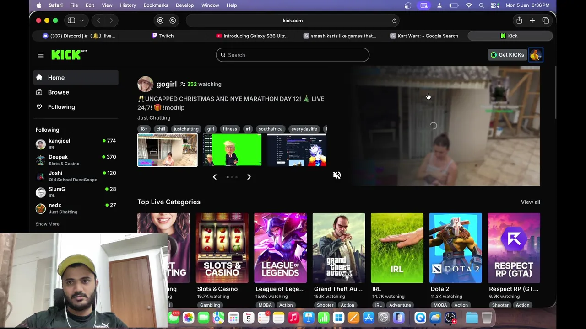Show Safari tab overview
Image resolution: width=586 pixels, height=329 pixels.
[546, 21]
